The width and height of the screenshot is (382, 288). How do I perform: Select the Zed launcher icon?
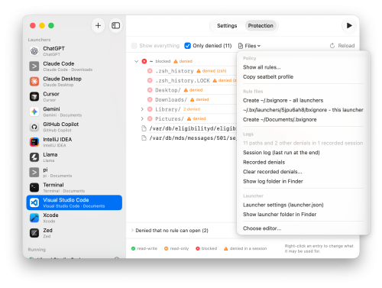click(x=34, y=233)
